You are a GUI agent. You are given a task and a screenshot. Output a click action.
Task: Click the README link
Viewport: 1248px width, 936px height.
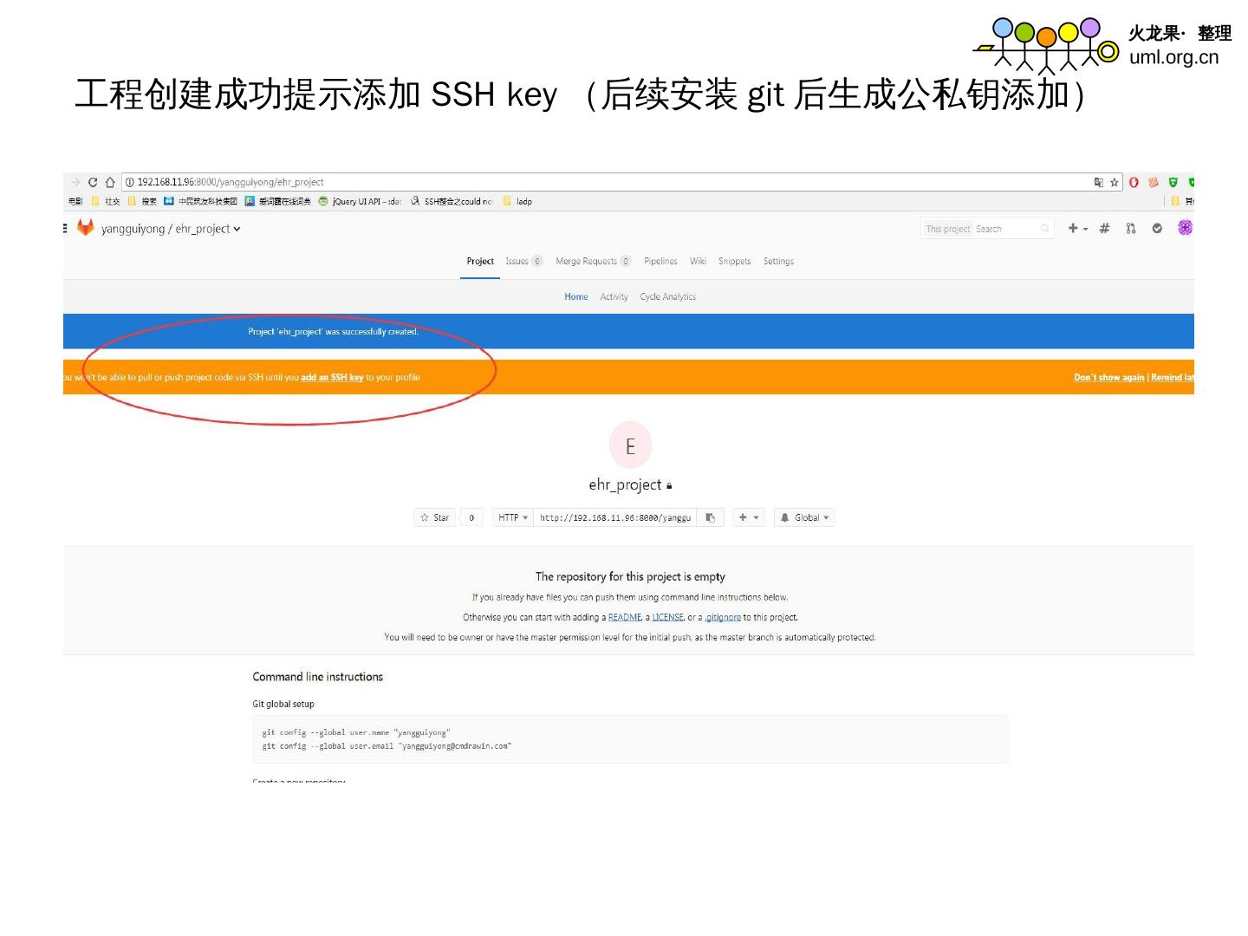[625, 617]
